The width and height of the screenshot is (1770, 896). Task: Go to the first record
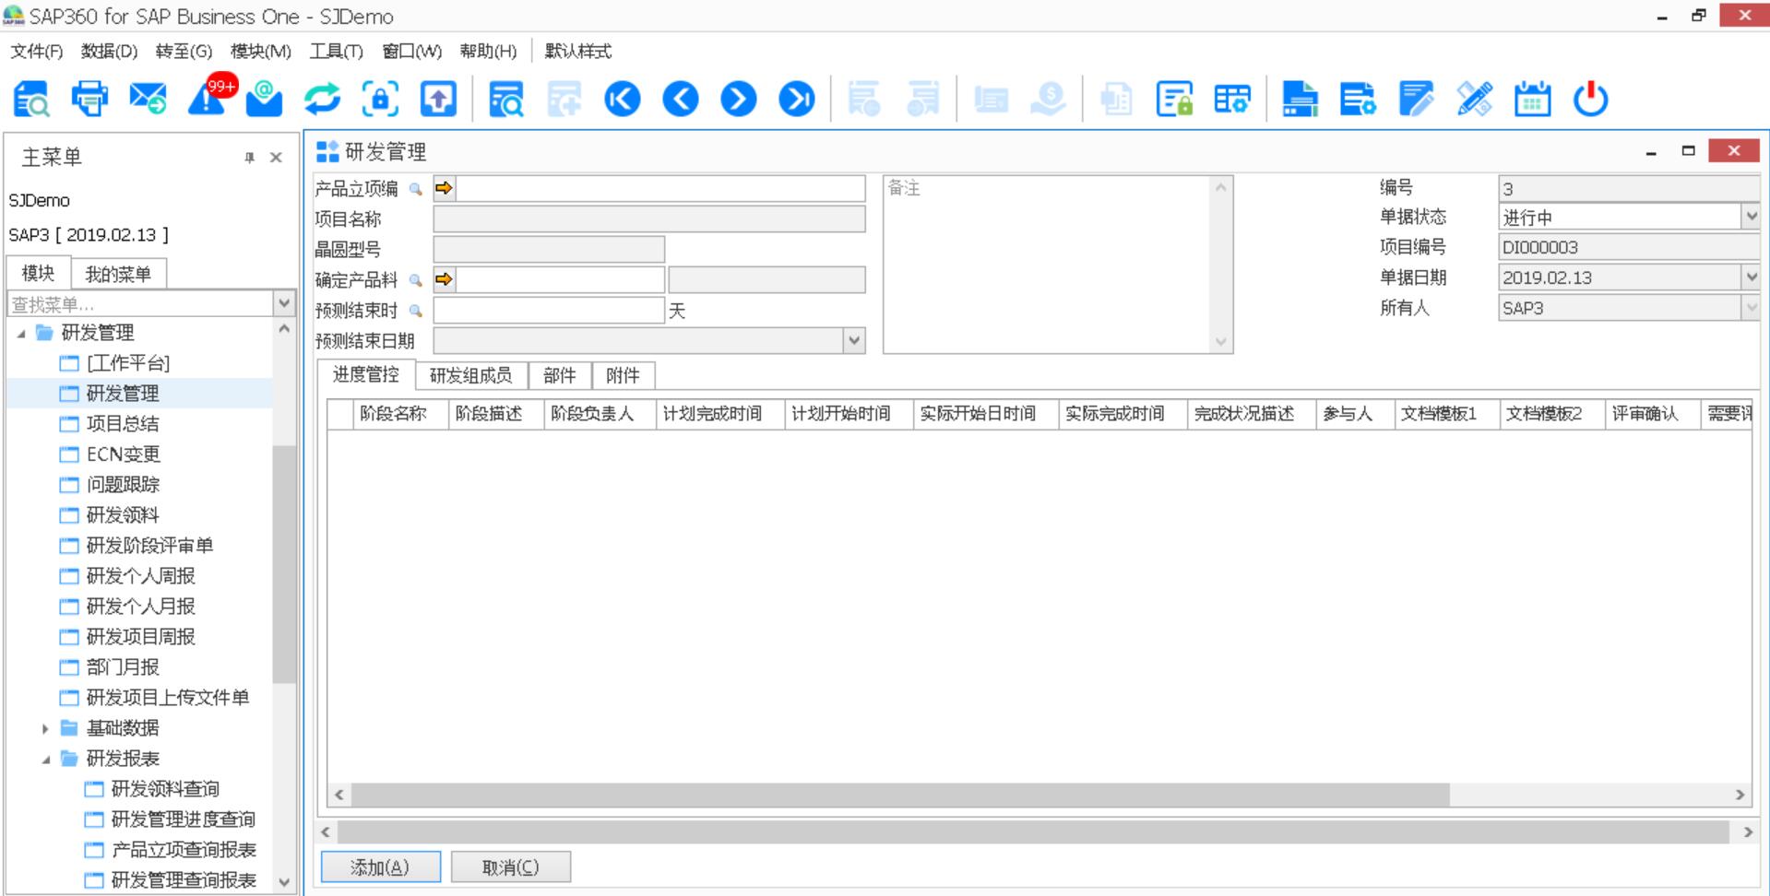tap(623, 99)
